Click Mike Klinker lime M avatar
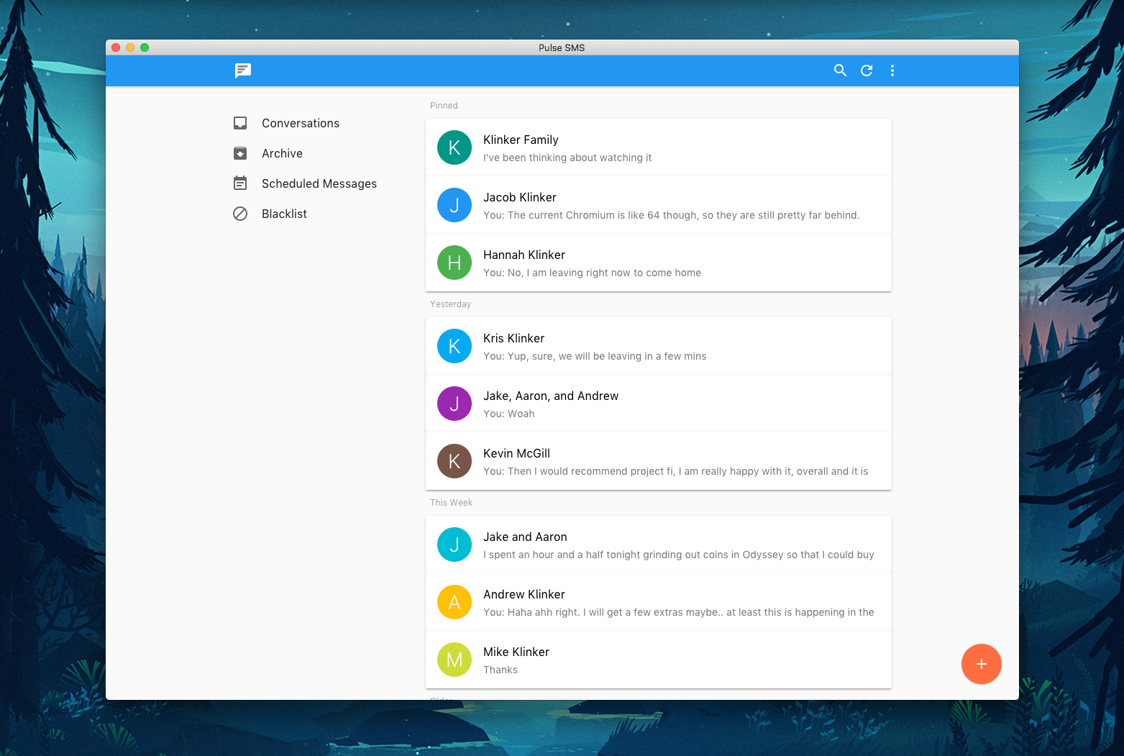 click(x=454, y=660)
